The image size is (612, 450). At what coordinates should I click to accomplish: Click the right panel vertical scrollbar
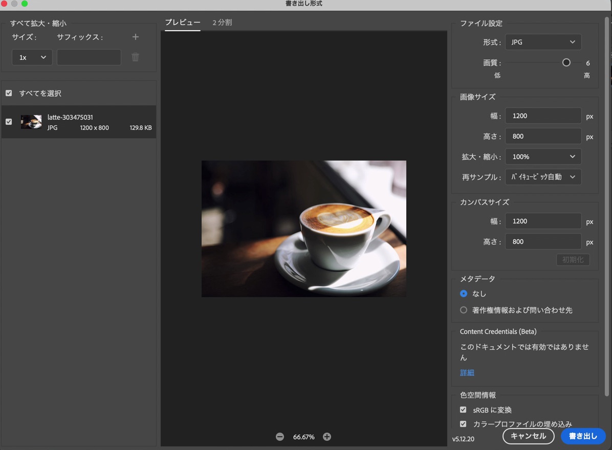click(x=606, y=207)
